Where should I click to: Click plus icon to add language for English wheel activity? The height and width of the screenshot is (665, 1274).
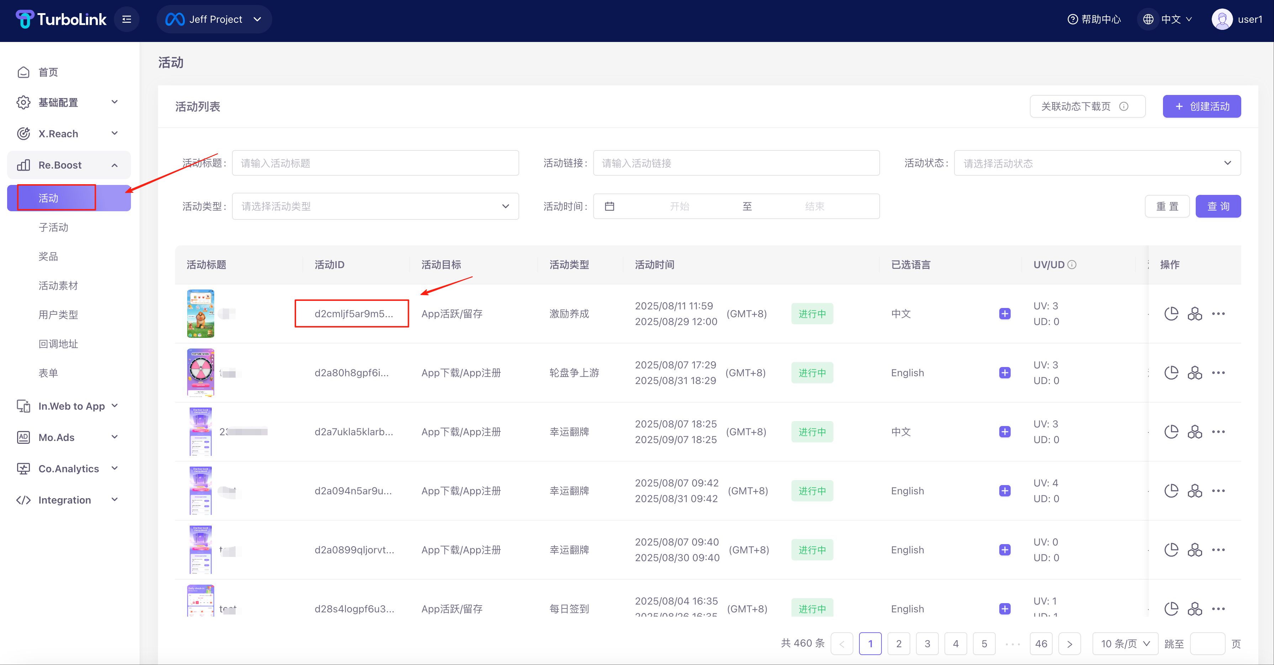click(1005, 373)
